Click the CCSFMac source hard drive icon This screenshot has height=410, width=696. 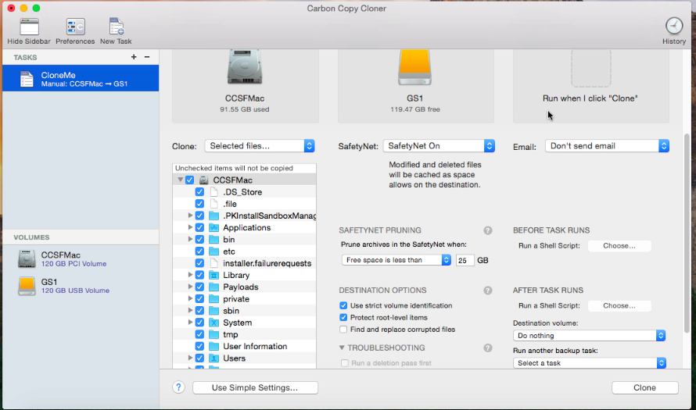click(245, 67)
